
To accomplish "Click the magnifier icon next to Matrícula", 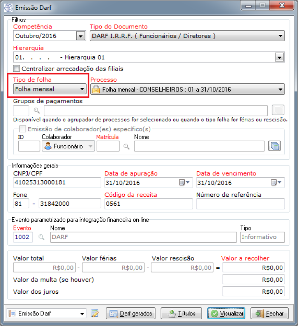I will click(126, 146).
